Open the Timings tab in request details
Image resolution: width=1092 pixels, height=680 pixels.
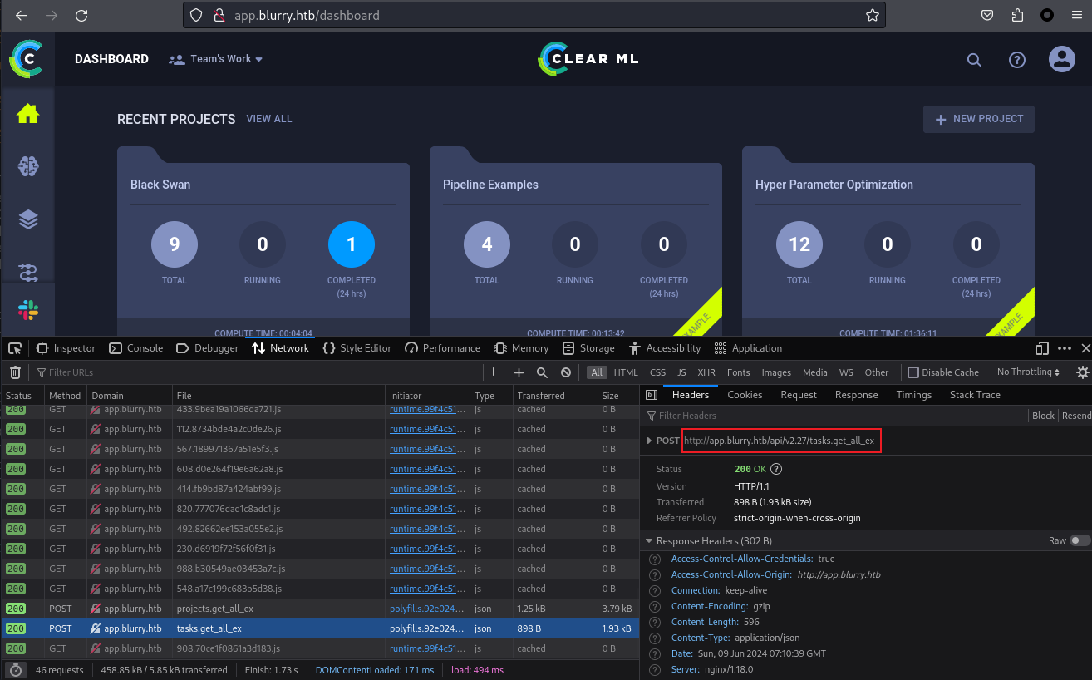pos(914,395)
